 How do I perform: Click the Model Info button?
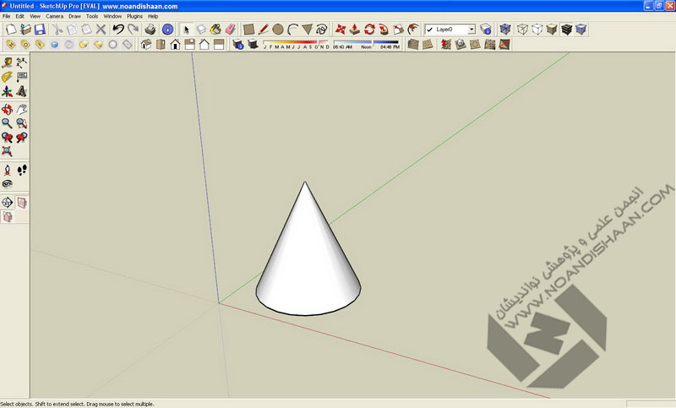[x=167, y=29]
